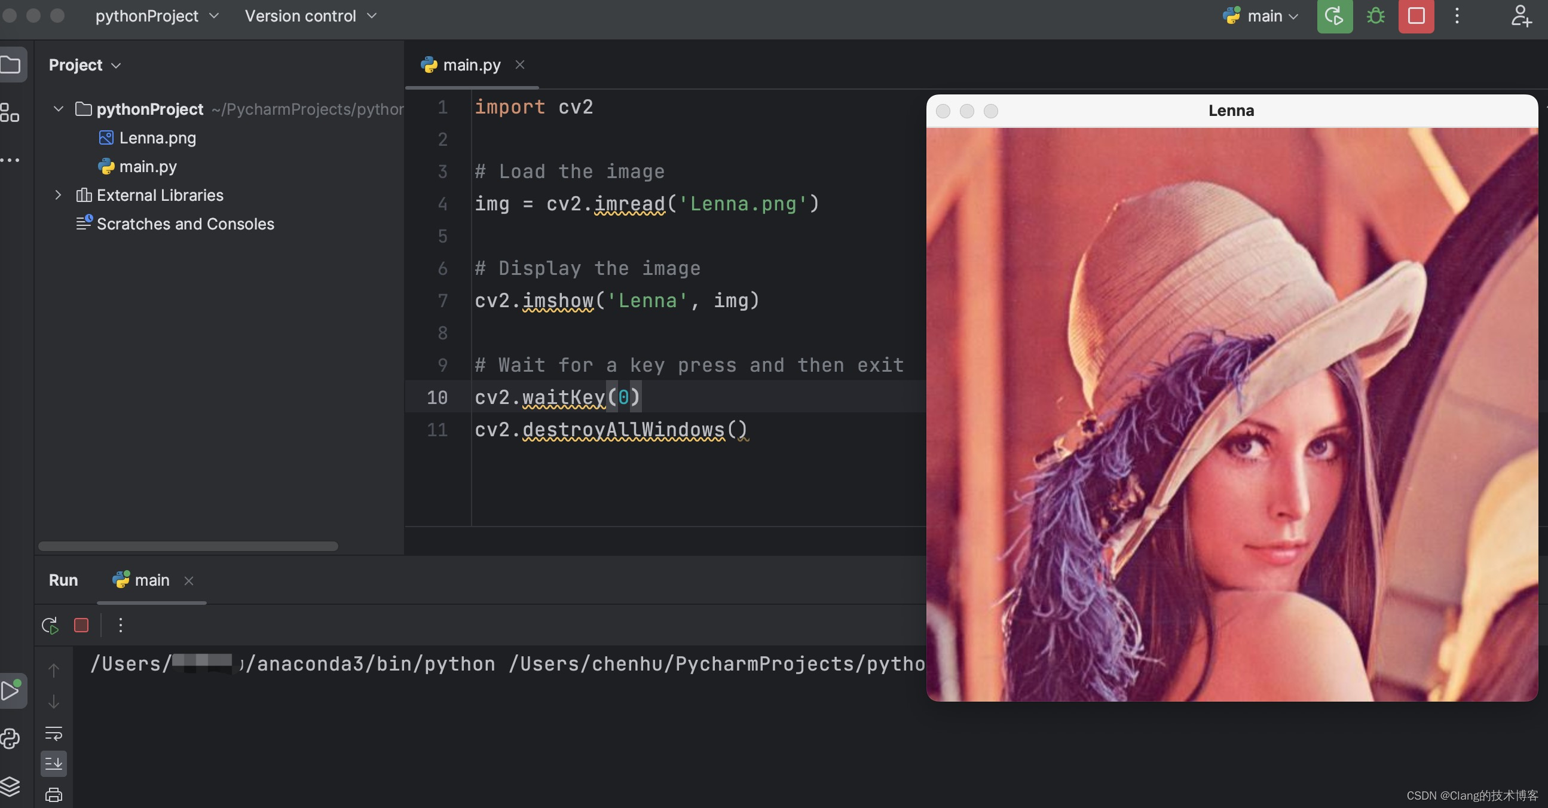
Task: Select Scratches and Consoles in project tree
Action: coord(175,224)
